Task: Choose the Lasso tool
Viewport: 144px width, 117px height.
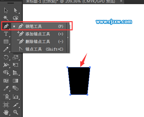Action: coord(16,18)
